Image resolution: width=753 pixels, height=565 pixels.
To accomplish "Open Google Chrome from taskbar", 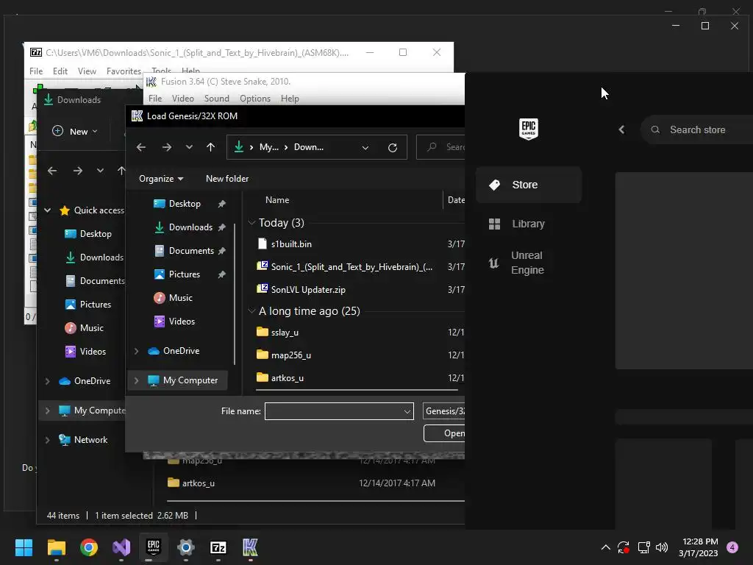I will point(89,547).
